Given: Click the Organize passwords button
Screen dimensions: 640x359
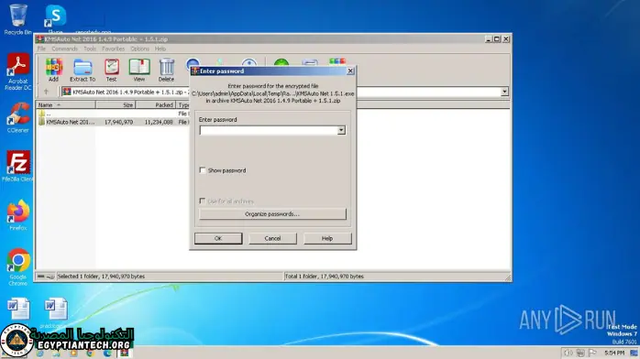Looking at the screenshot, I should tap(272, 214).
